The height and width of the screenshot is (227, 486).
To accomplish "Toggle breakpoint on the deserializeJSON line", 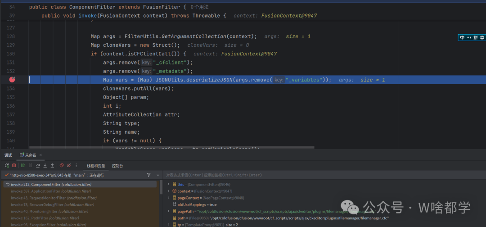I will [x=13, y=80].
